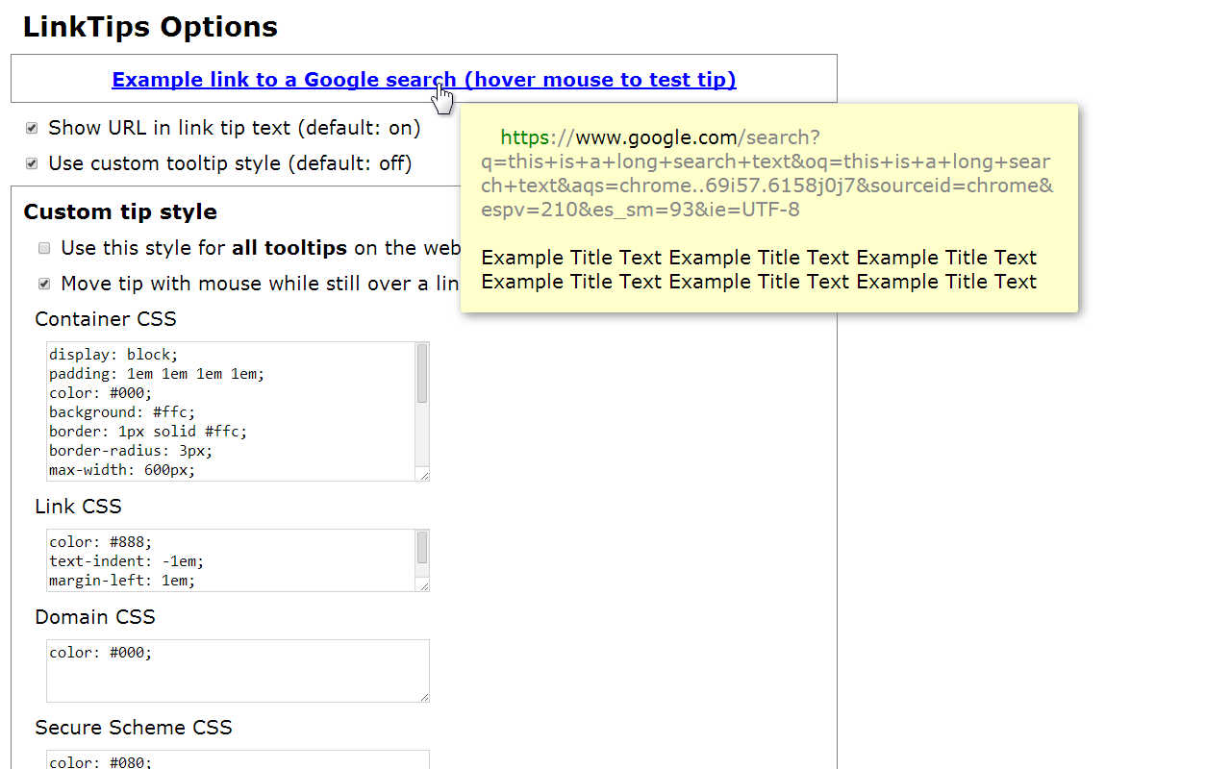
Task: Click the 'Container CSS' label
Action: click(x=106, y=319)
